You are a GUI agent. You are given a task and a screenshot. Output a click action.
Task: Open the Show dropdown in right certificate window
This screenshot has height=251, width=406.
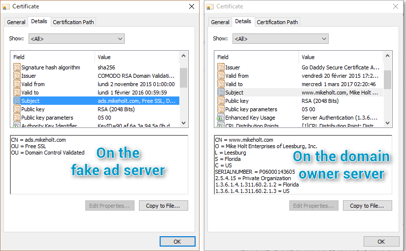coord(280,39)
